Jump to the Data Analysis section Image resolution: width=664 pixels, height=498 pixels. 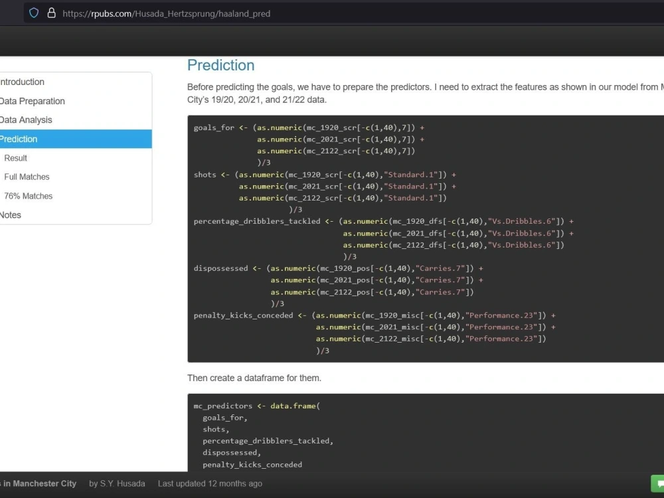[26, 120]
